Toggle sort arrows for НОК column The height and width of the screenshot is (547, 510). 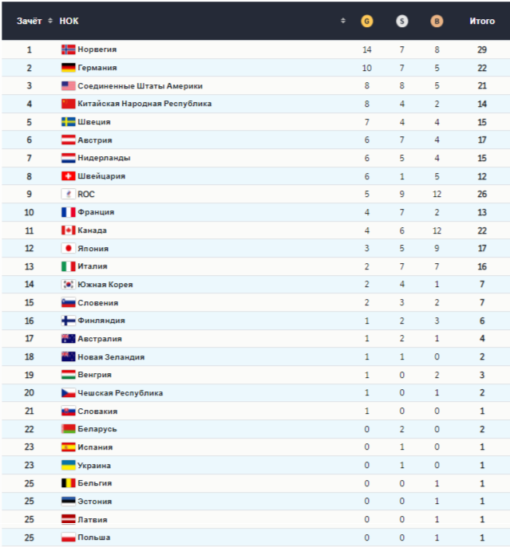coord(342,21)
